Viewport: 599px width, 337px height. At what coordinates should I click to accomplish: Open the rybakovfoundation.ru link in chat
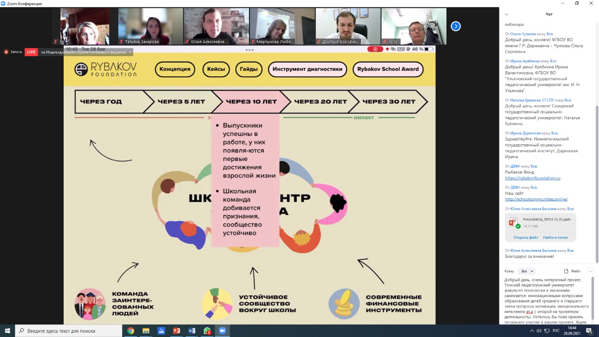pyautogui.click(x=533, y=178)
